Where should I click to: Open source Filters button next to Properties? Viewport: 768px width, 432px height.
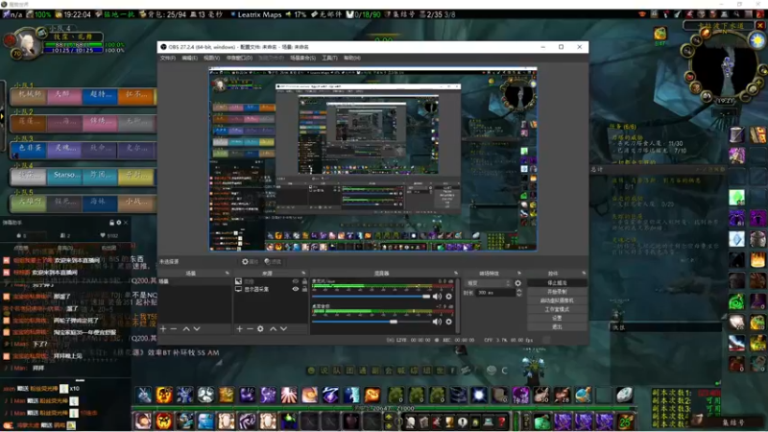(x=273, y=261)
